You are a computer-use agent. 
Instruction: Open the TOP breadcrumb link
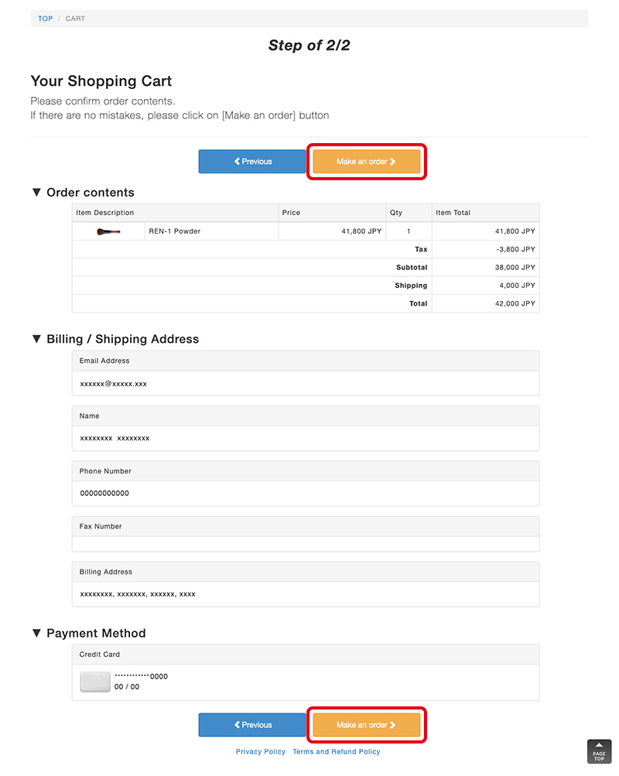(46, 19)
